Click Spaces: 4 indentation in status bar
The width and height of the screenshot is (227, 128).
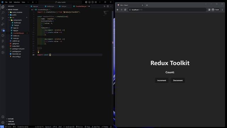(48, 127)
